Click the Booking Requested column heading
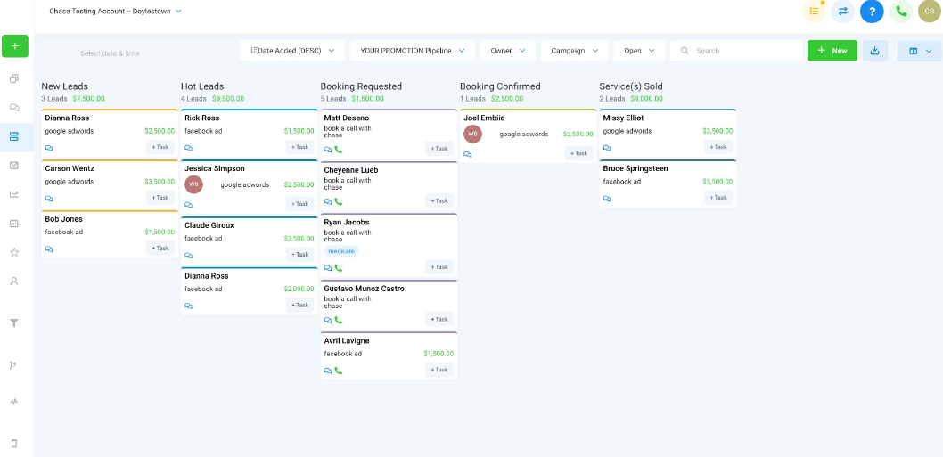 pyautogui.click(x=361, y=86)
